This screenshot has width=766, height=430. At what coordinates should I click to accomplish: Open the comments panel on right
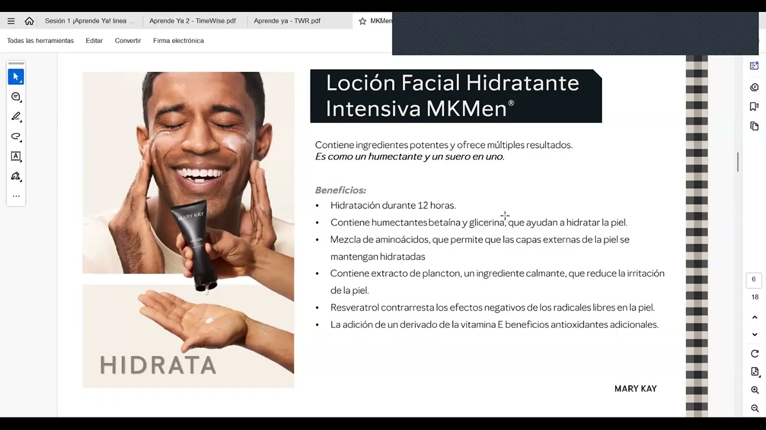tap(754, 87)
